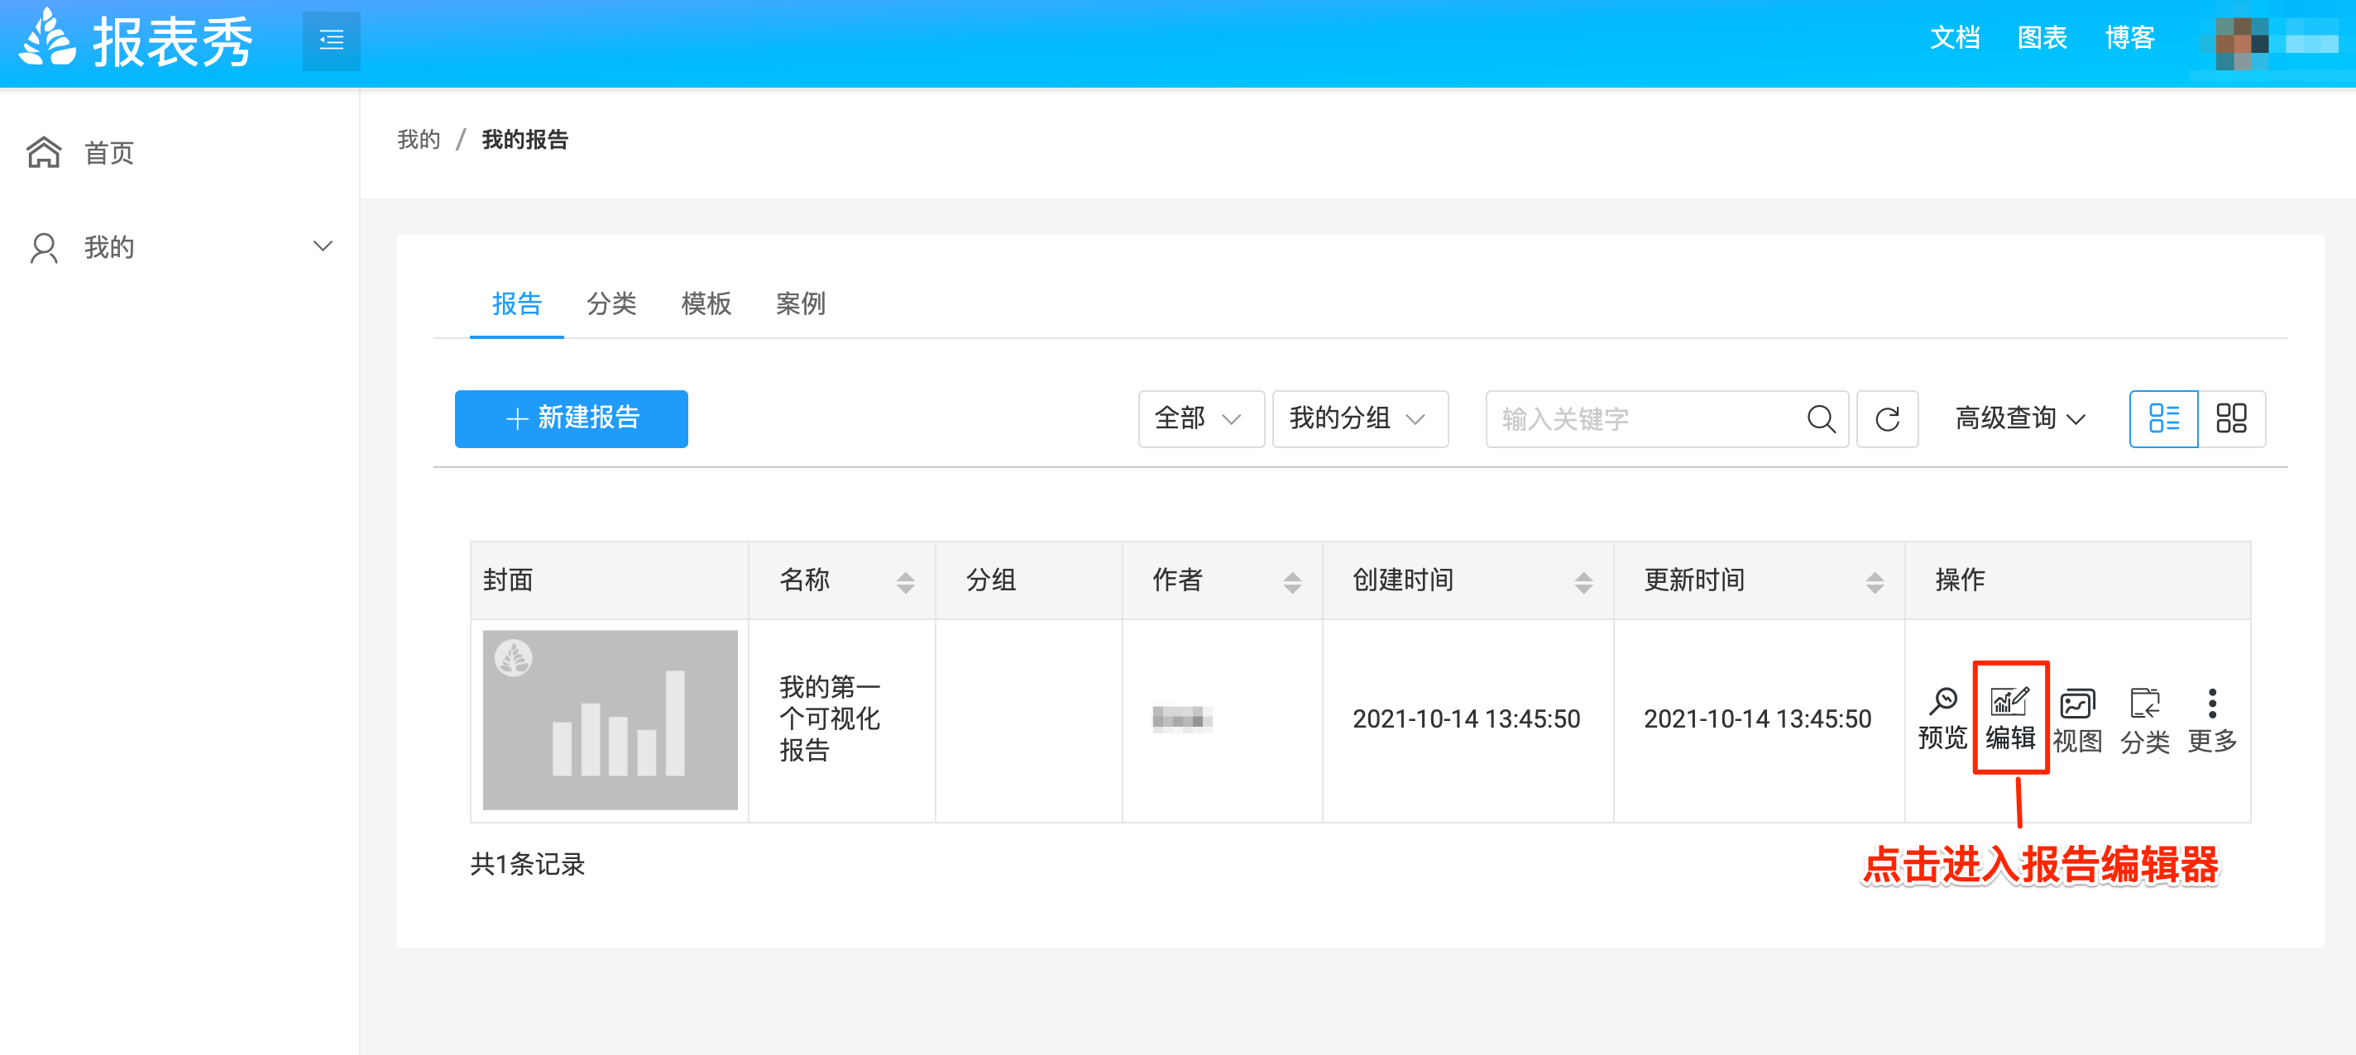Open the 我的分组 dropdown
2356x1055 pixels.
(x=1360, y=418)
